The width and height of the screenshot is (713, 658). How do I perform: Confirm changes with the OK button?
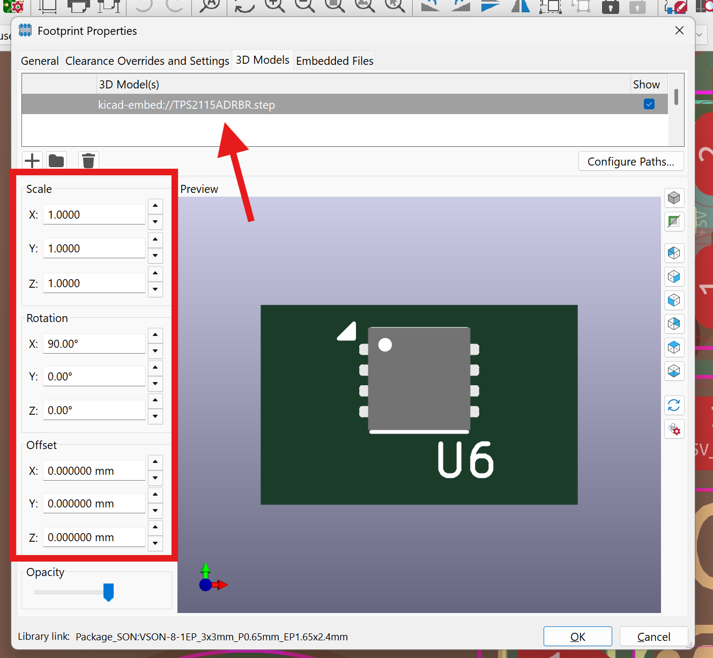coord(577,637)
